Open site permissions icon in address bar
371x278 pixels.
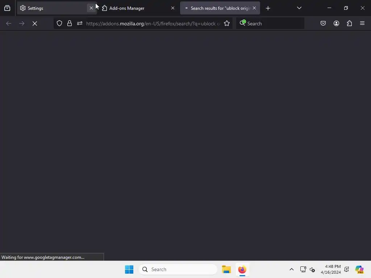pos(79,24)
